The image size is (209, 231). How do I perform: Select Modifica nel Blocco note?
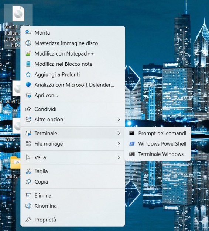73,64
